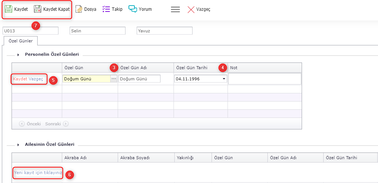Screen dimensions: 378x183
Task: Open the hamburger menu icon
Action: 175,9
